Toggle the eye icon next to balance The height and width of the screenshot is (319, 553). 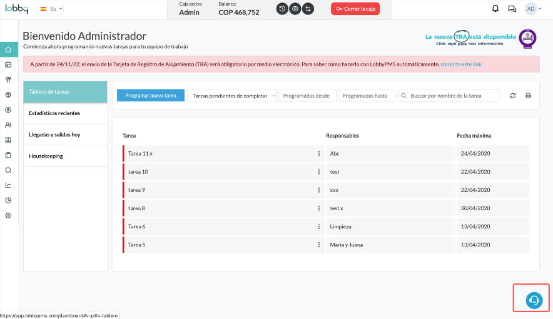click(x=295, y=9)
